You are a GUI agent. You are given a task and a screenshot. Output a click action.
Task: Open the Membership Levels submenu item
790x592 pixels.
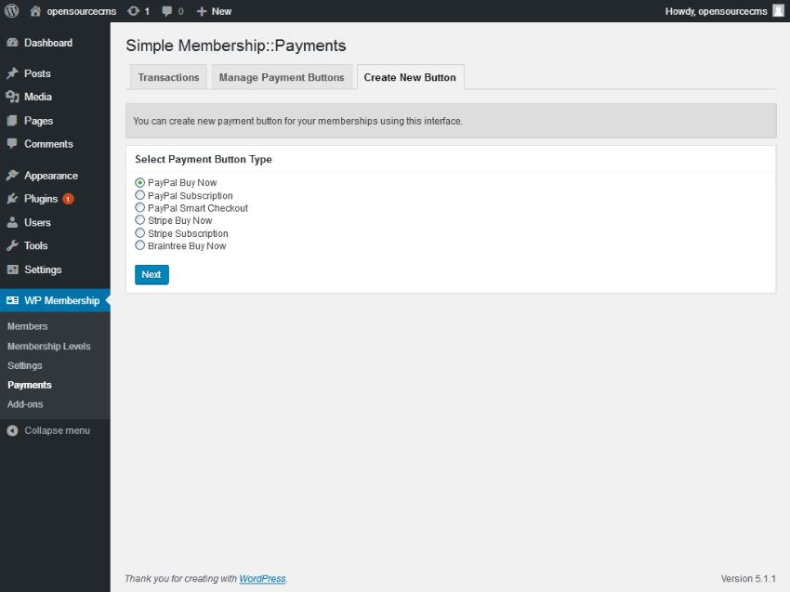pyautogui.click(x=49, y=346)
